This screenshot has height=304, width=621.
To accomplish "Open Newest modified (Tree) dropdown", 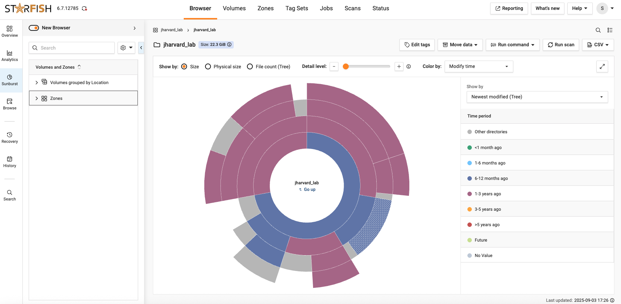I will pos(537,97).
